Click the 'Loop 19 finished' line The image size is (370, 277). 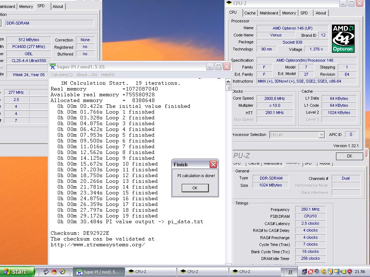coord(108,216)
